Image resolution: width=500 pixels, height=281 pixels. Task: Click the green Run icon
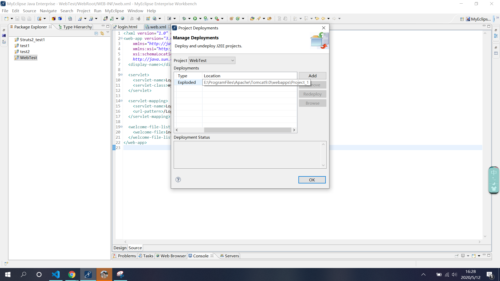tap(195, 18)
